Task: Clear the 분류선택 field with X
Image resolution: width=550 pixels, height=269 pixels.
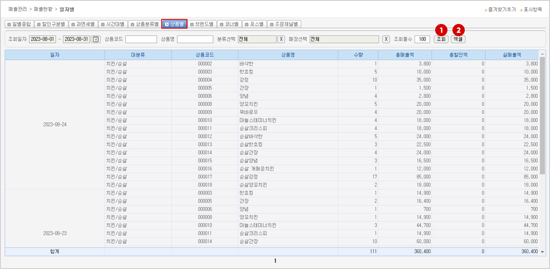Action: (282, 39)
